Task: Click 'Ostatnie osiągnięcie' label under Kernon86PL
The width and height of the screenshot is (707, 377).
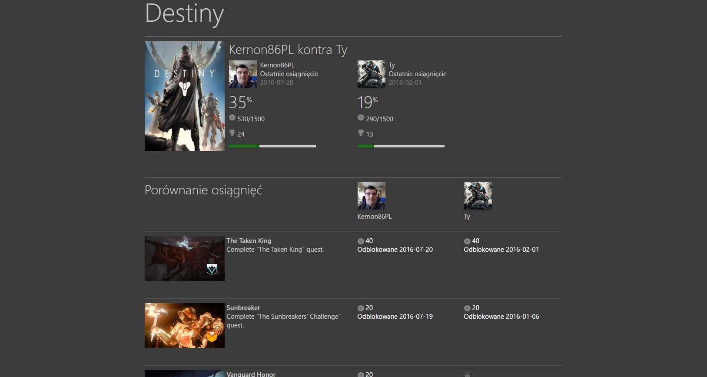Action: click(x=289, y=74)
